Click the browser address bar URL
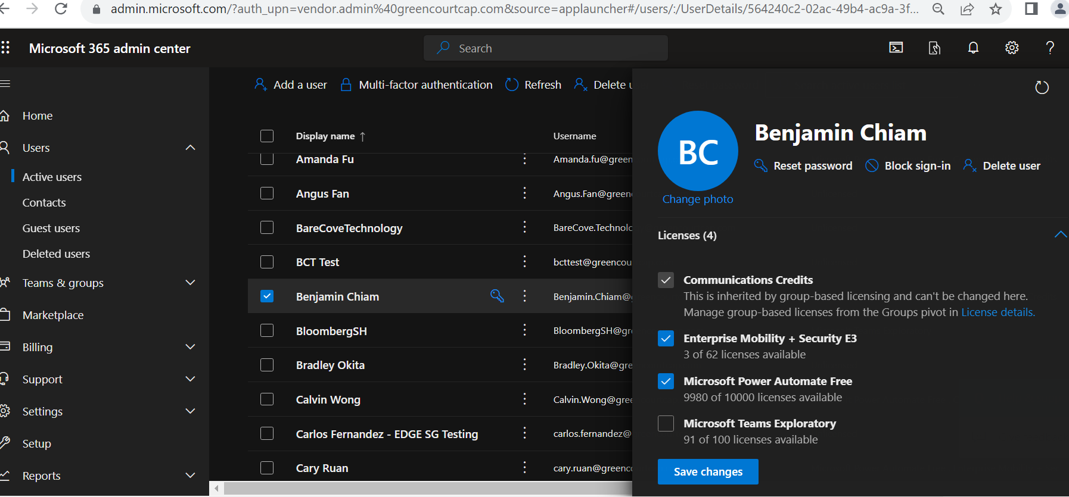The image size is (1069, 497). (x=514, y=8)
